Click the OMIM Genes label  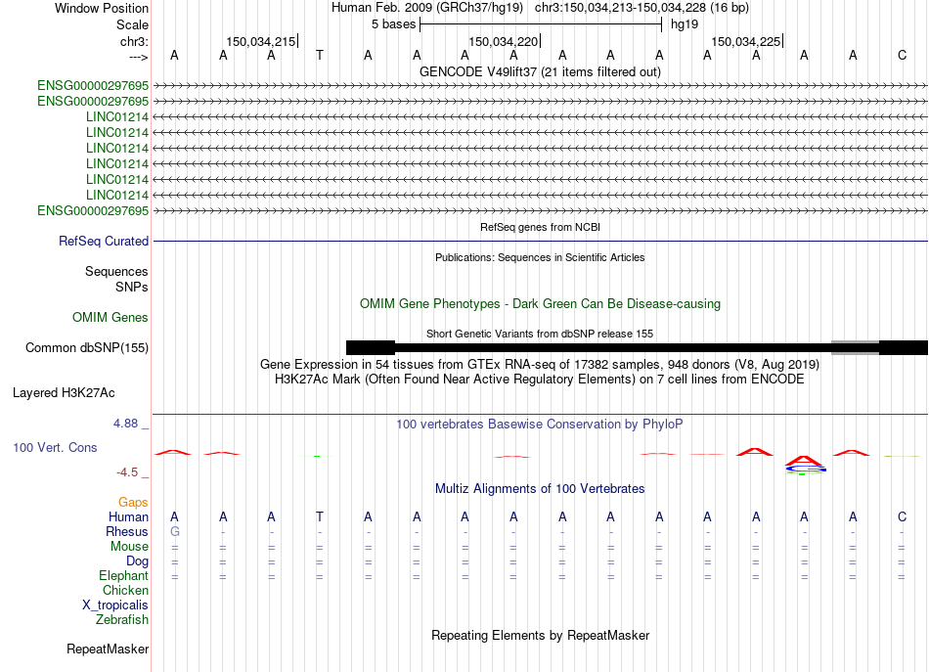111,318
